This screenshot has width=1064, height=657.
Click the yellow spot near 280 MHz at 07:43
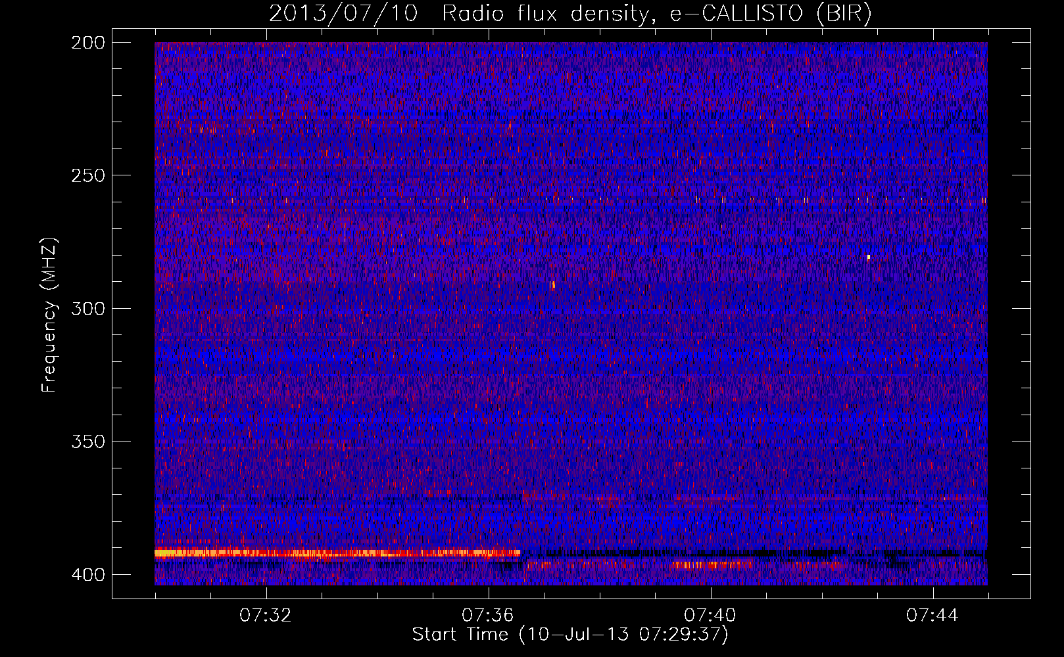point(869,257)
